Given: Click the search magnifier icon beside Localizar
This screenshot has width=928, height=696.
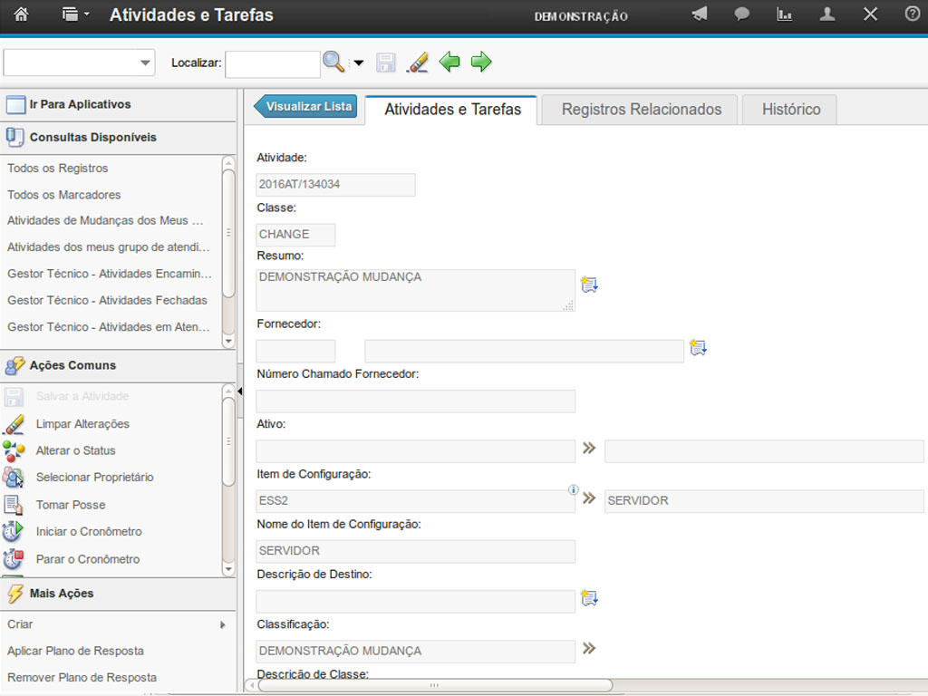Looking at the screenshot, I should 333,62.
